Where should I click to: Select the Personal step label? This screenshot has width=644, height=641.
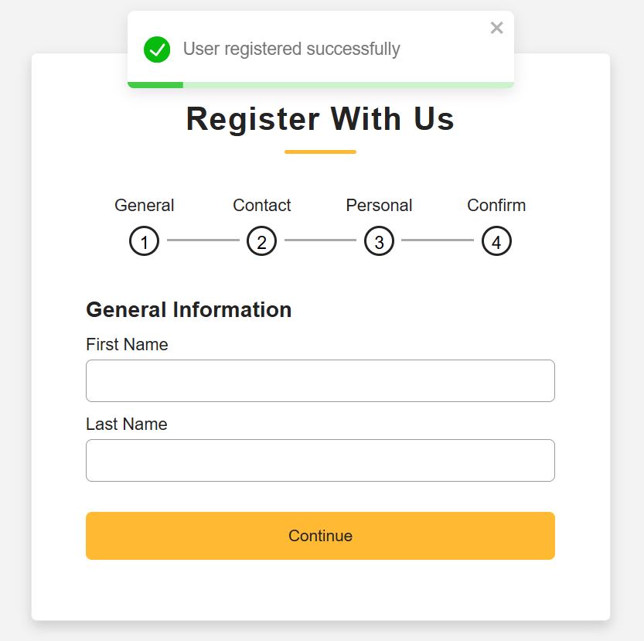tap(379, 206)
